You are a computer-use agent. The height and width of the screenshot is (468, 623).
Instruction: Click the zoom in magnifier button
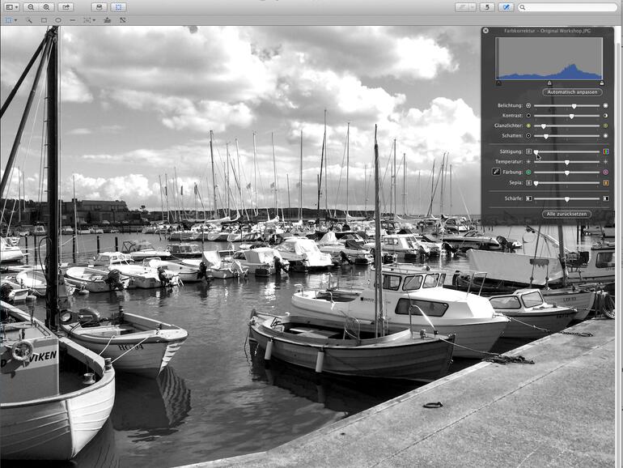47,7
